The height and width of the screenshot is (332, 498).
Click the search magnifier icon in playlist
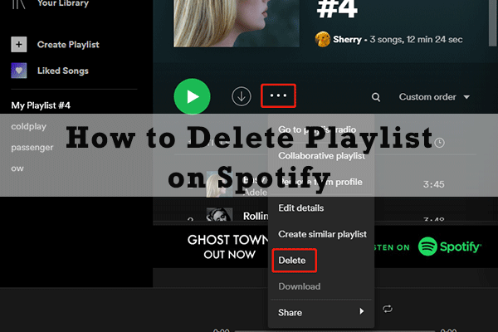(376, 97)
